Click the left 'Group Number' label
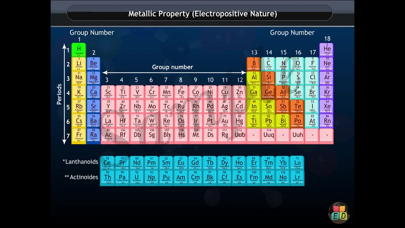 point(92,33)
